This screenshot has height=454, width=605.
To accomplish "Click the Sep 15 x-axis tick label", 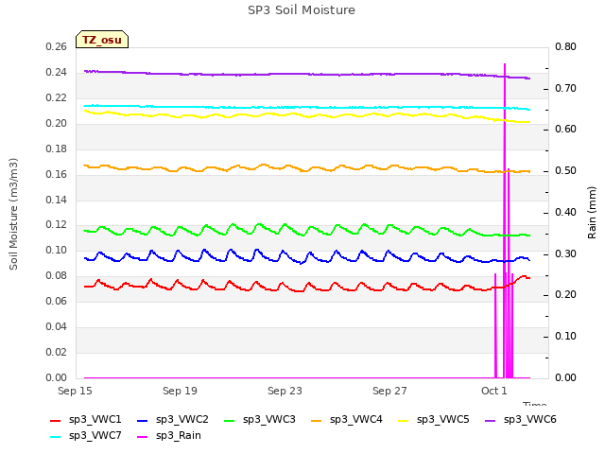I will (x=75, y=391).
